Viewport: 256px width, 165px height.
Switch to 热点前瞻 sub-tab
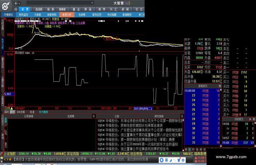click(112, 15)
